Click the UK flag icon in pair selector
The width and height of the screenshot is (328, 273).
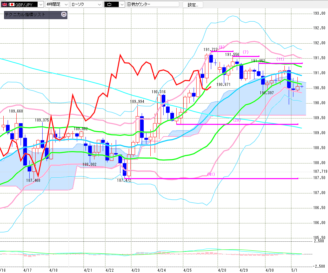point(4,4)
